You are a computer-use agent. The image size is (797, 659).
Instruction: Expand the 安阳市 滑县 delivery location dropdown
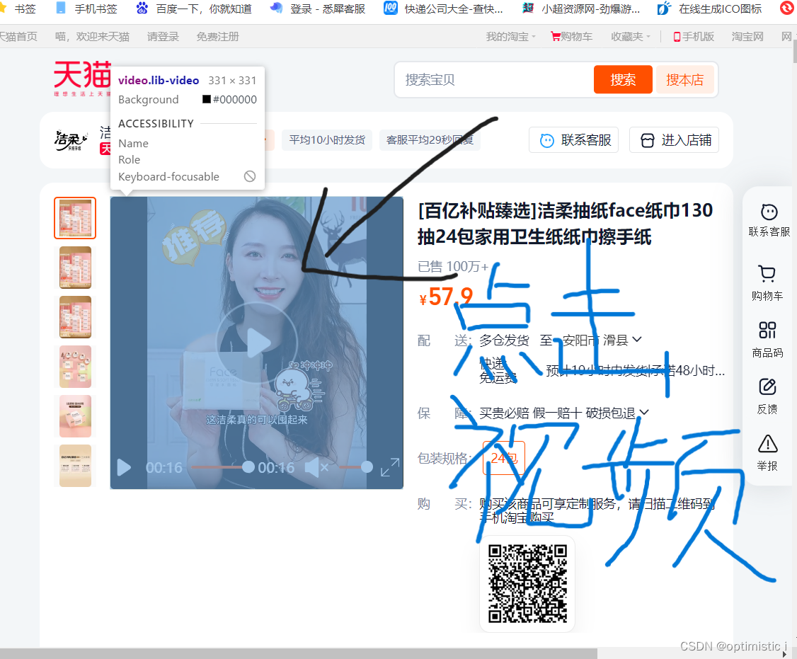(602, 340)
